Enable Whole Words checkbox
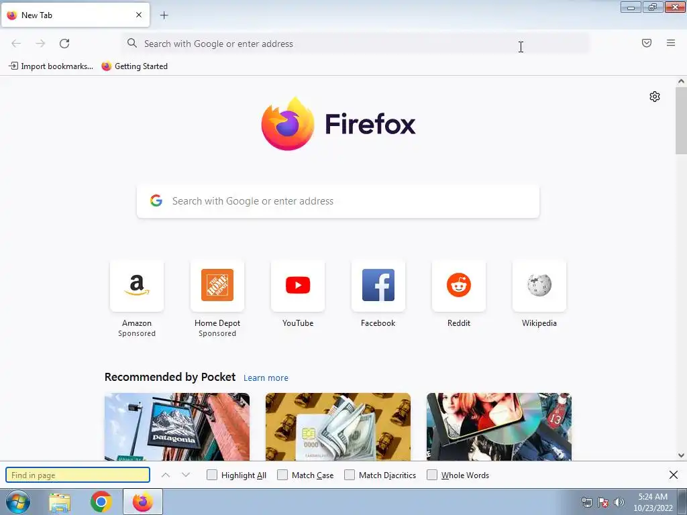The image size is (687, 515). (x=432, y=475)
